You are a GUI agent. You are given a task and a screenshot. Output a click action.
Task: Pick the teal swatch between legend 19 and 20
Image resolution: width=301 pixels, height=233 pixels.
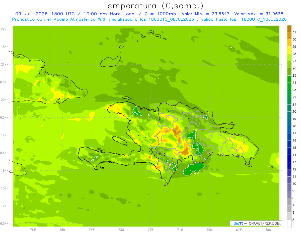(x=289, y=115)
